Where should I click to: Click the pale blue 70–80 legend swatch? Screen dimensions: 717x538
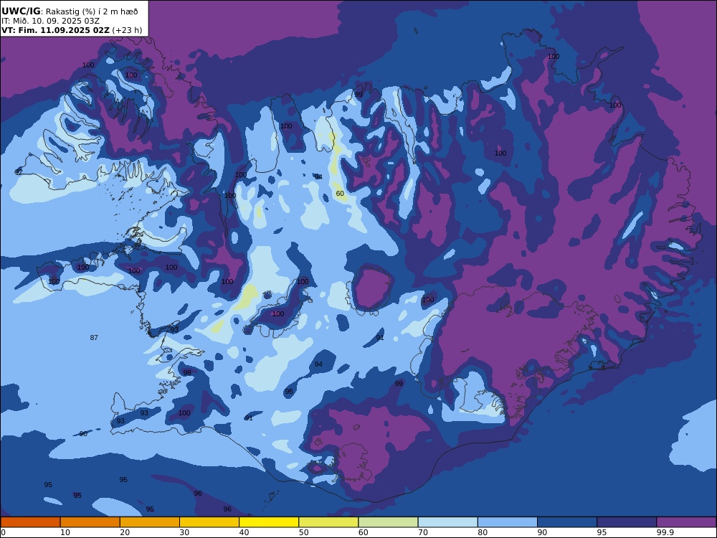pyautogui.click(x=448, y=522)
